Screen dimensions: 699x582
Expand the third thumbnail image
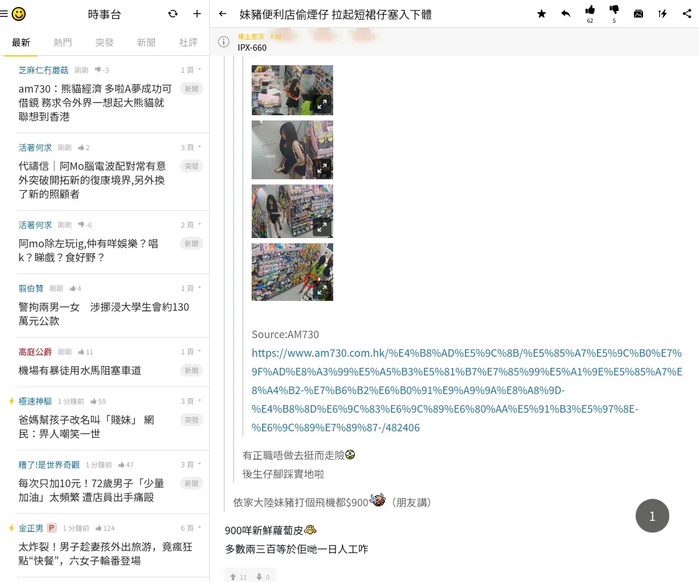(322, 227)
